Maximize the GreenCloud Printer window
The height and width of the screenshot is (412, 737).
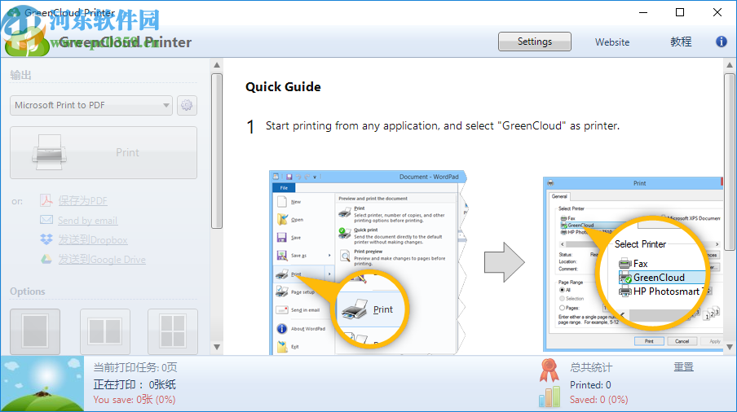680,12
